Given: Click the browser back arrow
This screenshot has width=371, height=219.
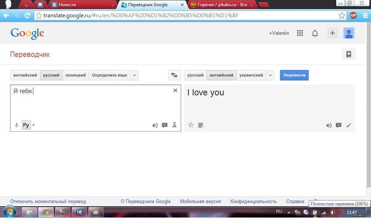Looking at the screenshot, I should tap(7, 16).
